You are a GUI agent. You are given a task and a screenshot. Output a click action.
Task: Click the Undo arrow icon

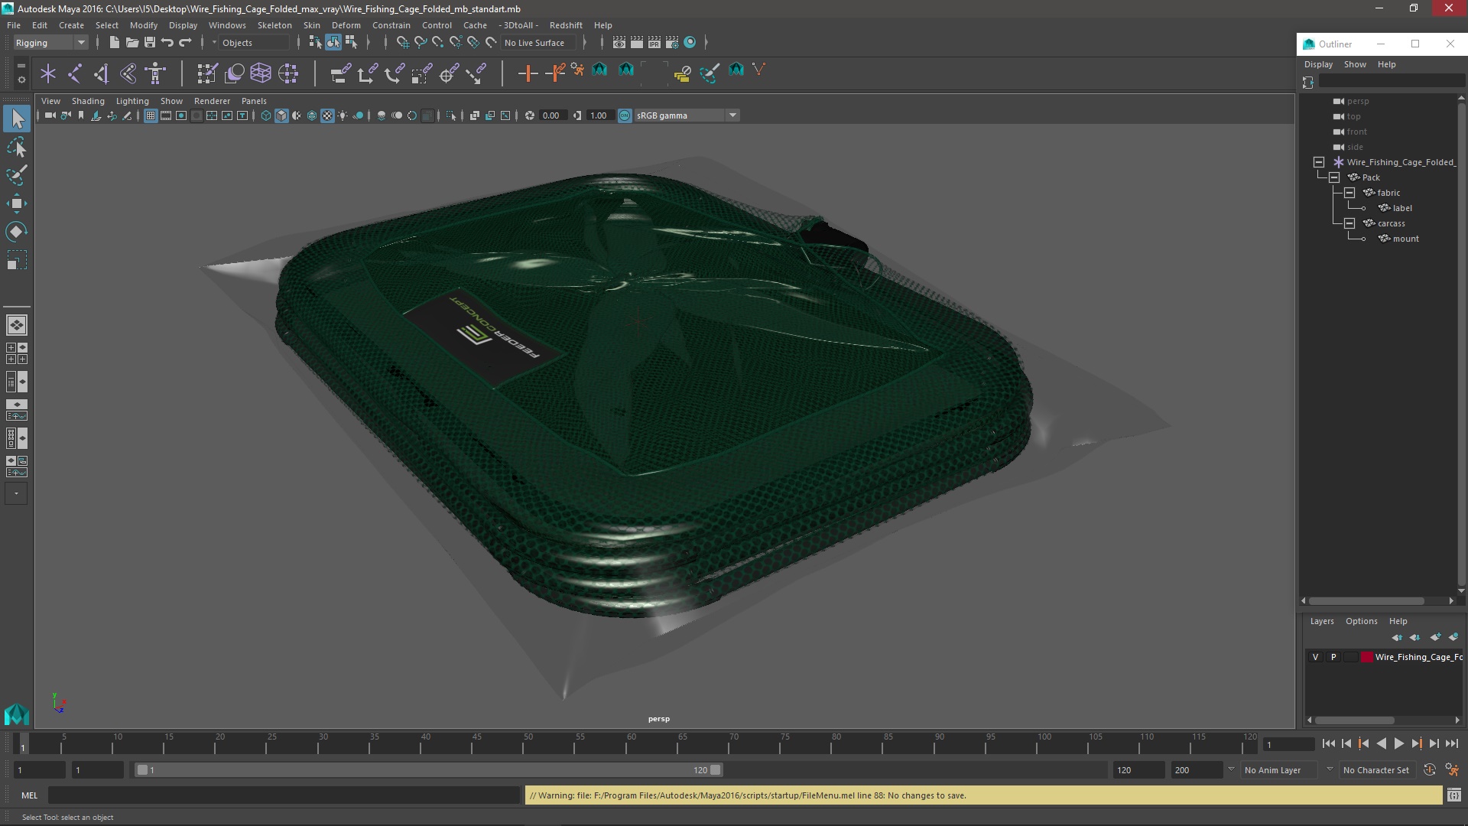(167, 43)
